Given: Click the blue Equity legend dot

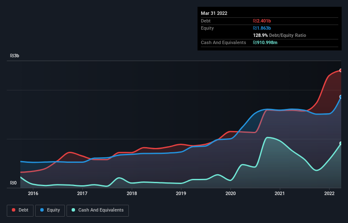Looking at the screenshot, I should (42, 210).
